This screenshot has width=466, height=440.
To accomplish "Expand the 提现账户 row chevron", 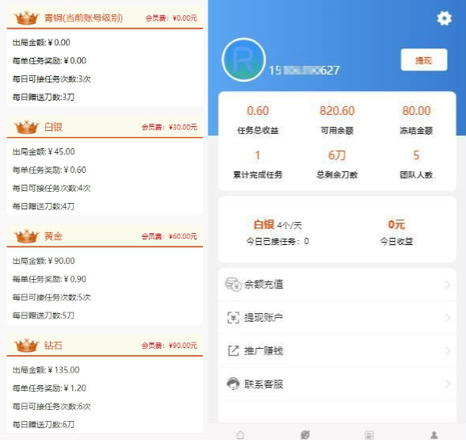I will (x=448, y=317).
